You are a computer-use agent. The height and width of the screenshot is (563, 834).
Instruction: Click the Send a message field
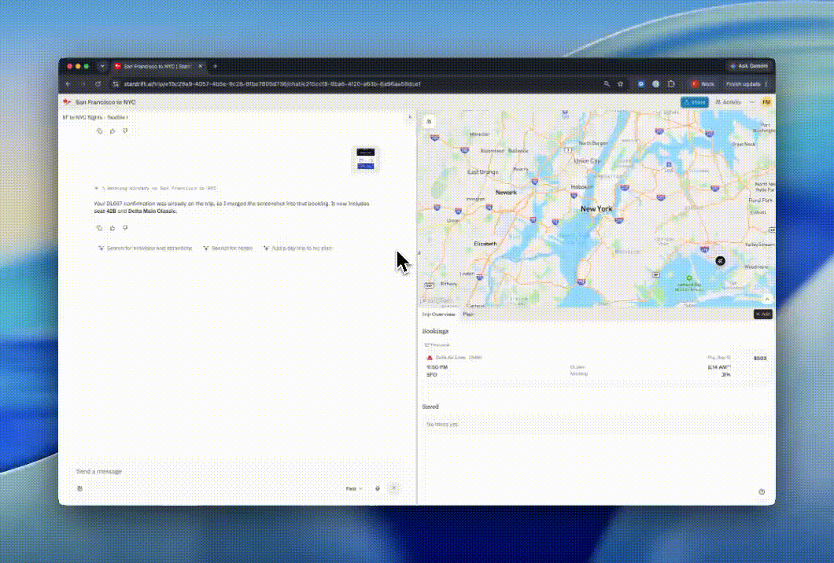click(237, 472)
